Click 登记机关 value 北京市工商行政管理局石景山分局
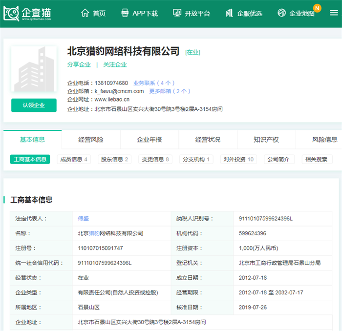The image size is (342, 331). pyautogui.click(x=279, y=263)
